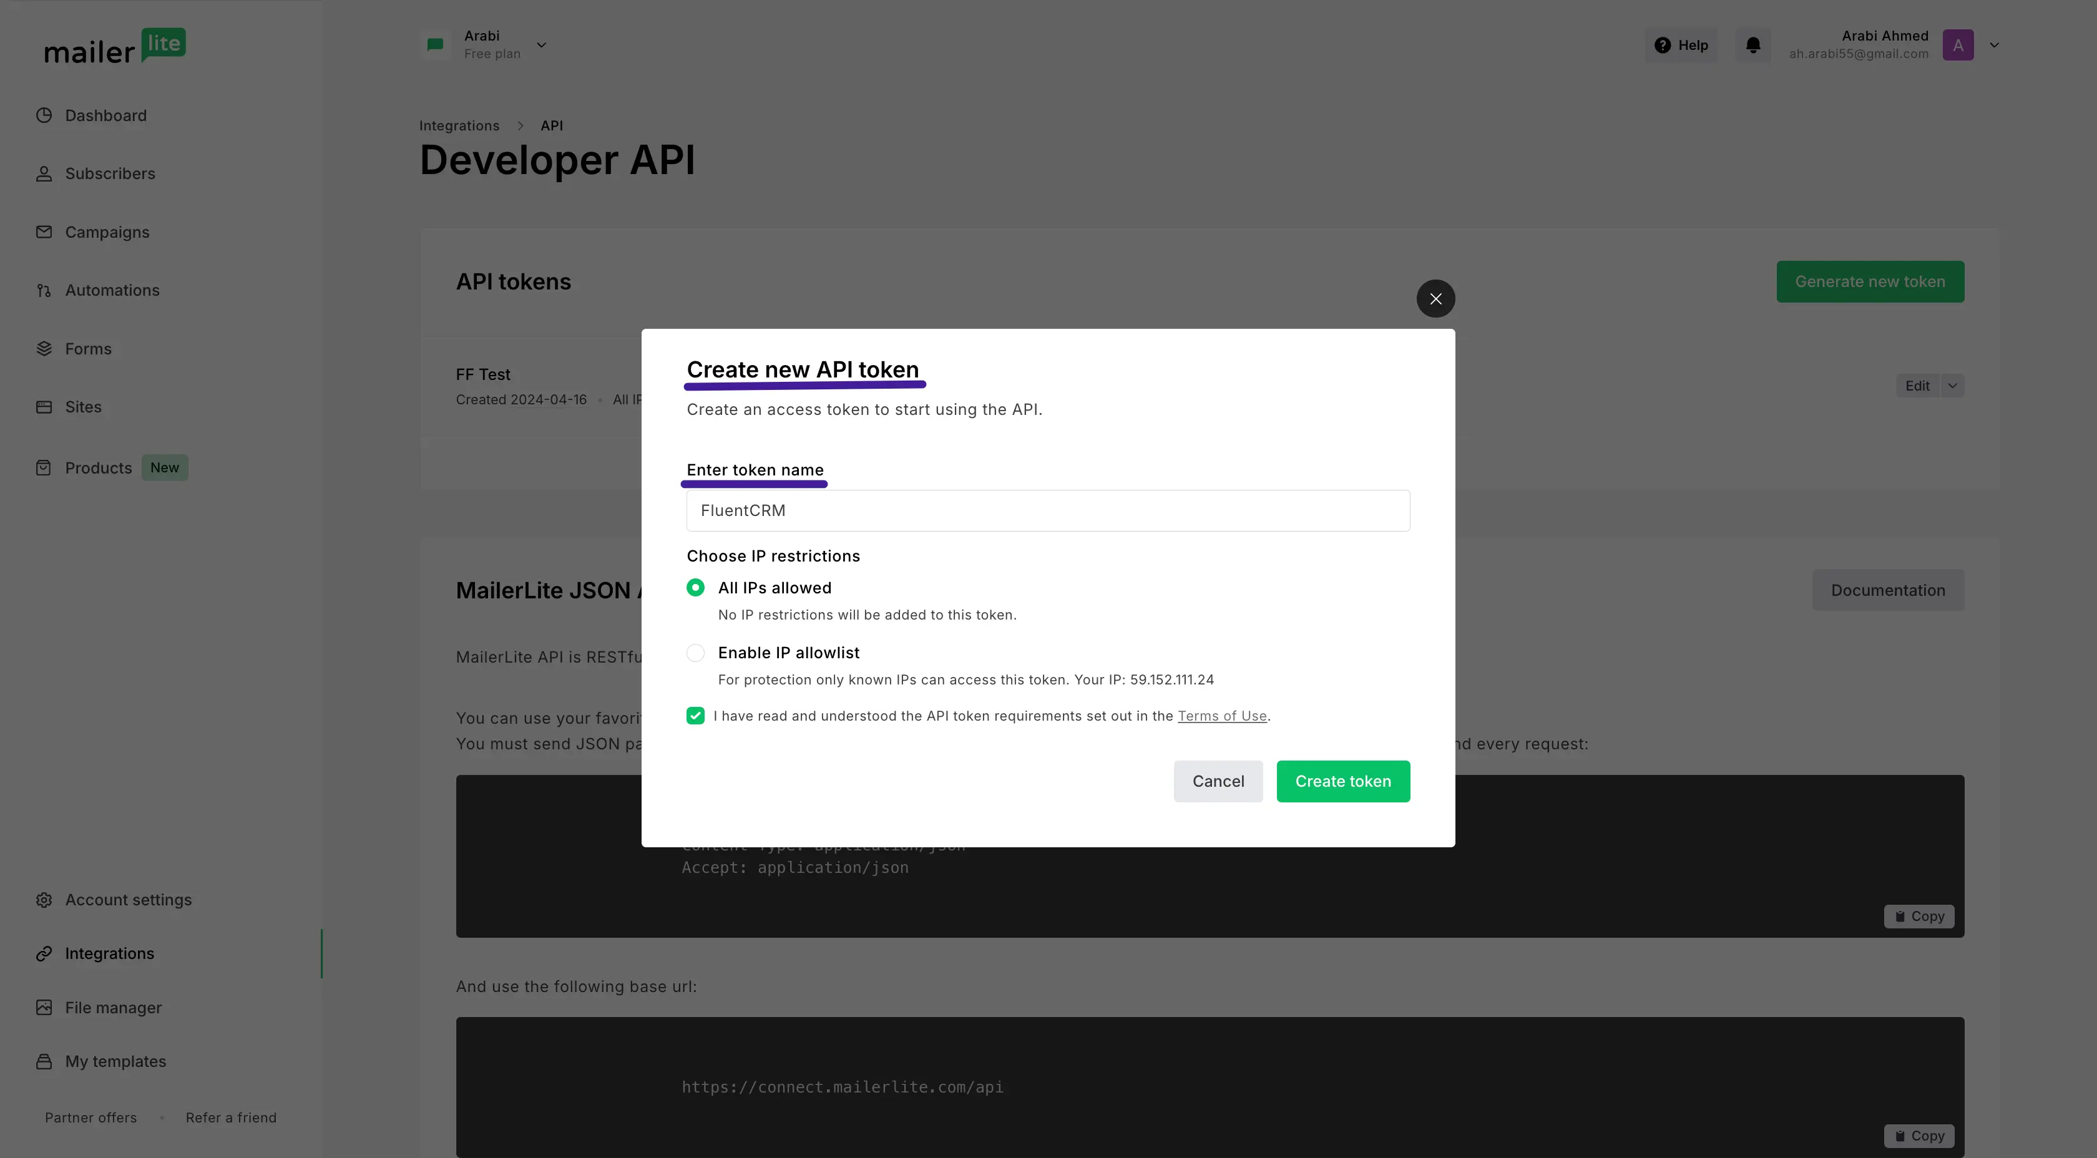Click the Products bag icon
This screenshot has height=1158, width=2097.
[x=44, y=468]
